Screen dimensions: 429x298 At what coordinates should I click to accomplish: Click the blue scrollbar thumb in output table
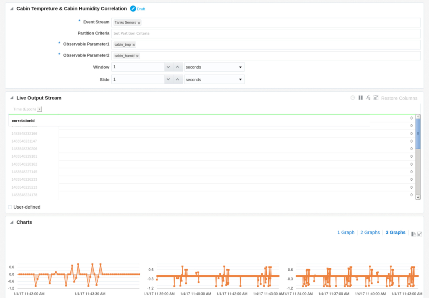point(418,134)
